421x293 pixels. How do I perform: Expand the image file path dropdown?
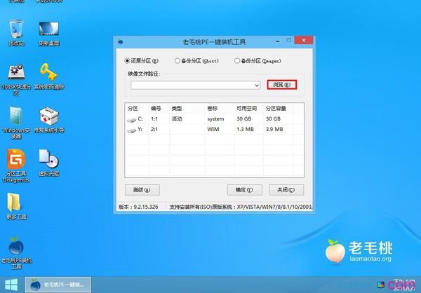click(x=257, y=86)
